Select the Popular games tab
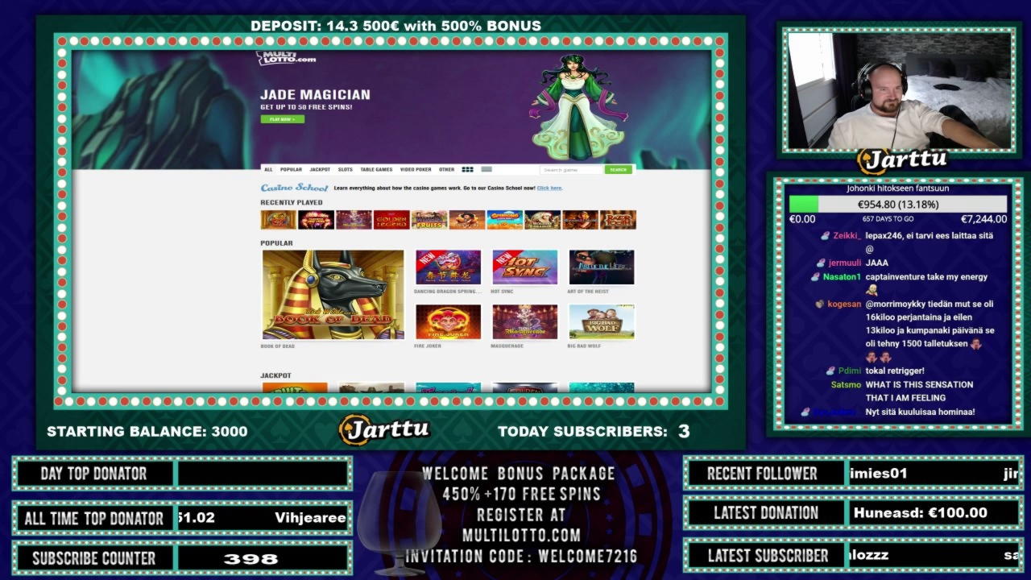This screenshot has width=1031, height=580. (x=291, y=170)
